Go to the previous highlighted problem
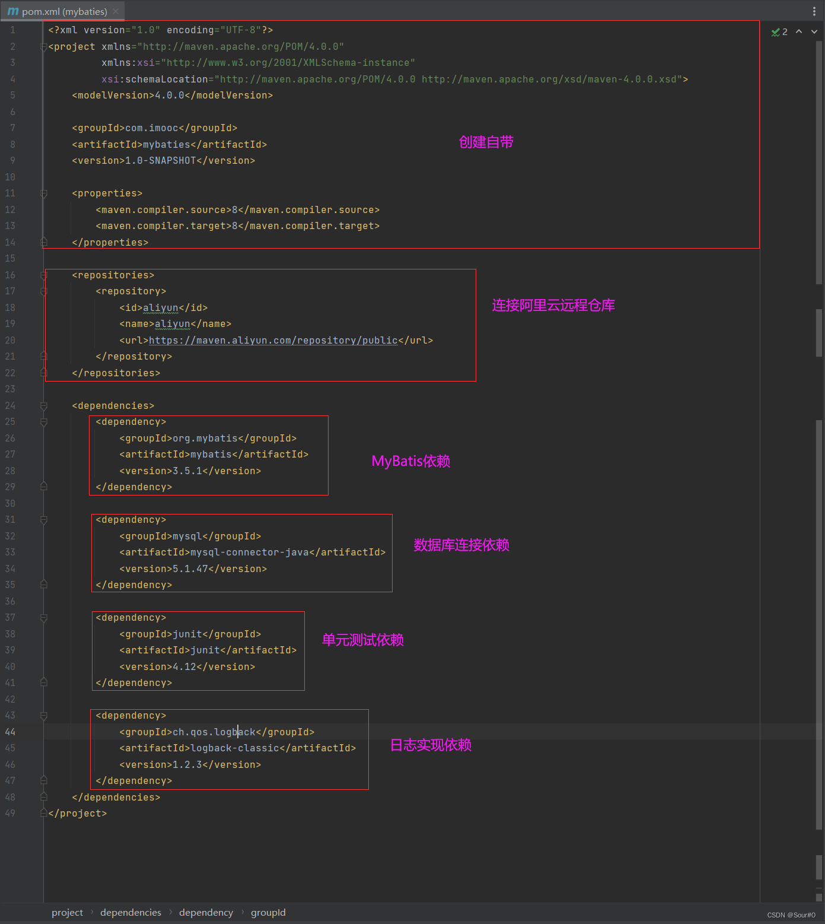Viewport: 825px width, 924px height. coord(799,31)
